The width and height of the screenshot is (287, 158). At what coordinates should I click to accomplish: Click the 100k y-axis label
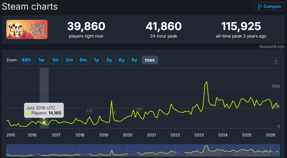[276, 86]
